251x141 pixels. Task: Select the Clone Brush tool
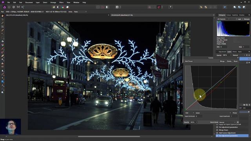coord(2,63)
